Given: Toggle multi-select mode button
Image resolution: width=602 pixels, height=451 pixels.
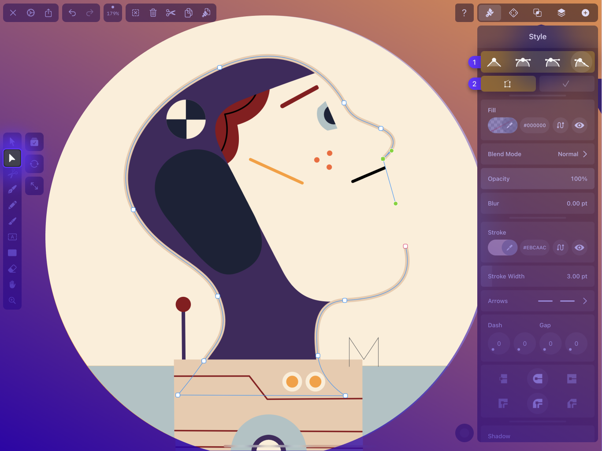Looking at the screenshot, I should 34,142.
